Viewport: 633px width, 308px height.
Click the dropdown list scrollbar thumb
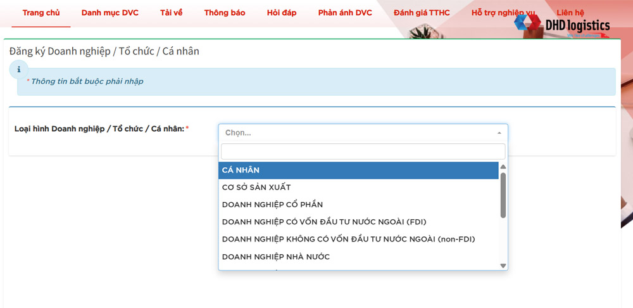(503, 195)
